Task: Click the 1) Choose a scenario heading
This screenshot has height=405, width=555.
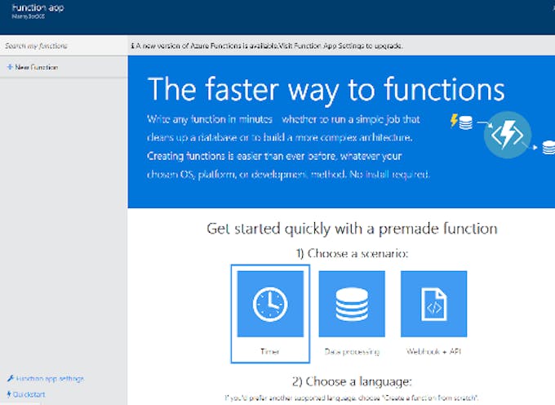Action: (353, 253)
